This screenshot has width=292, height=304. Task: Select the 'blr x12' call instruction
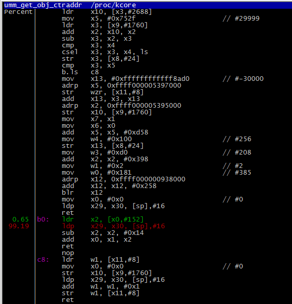tap(82, 193)
